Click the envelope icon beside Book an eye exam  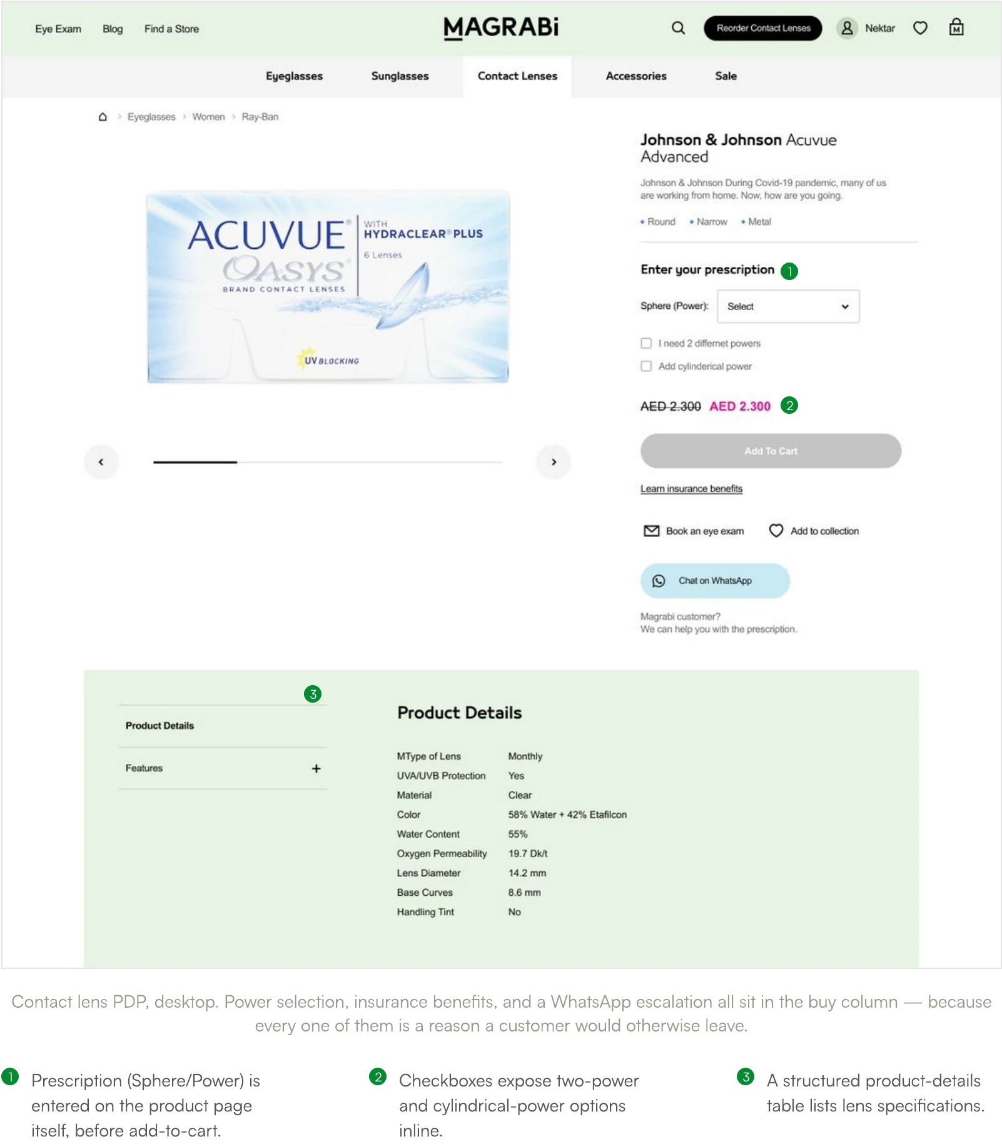(652, 531)
